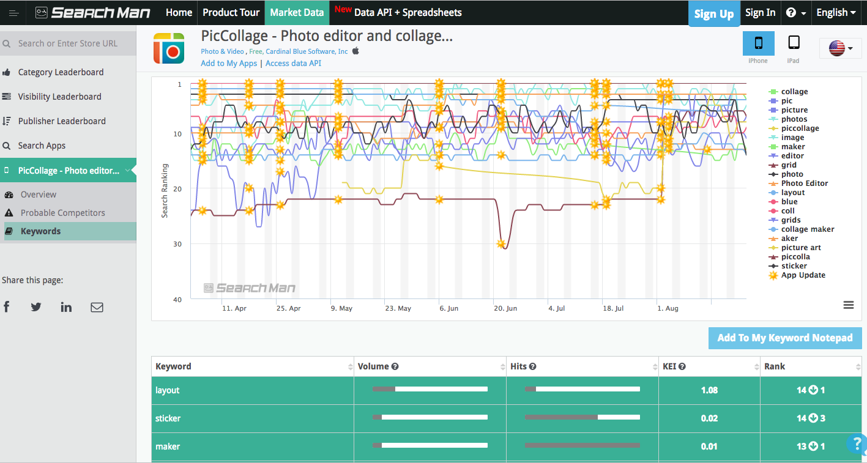Click the SearchMan logo

92,12
